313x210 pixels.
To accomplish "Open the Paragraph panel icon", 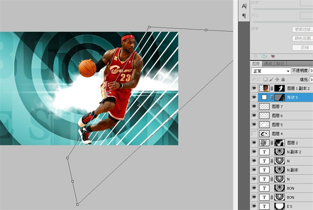I will 244,16.
